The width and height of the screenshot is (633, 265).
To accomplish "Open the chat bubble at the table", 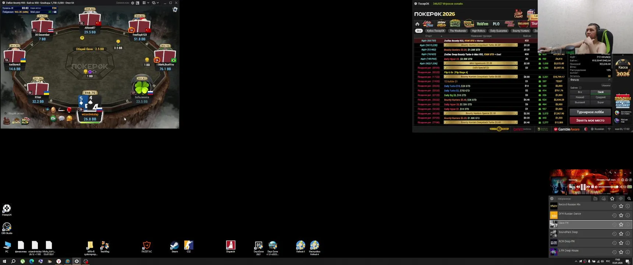I will click(x=61, y=119).
